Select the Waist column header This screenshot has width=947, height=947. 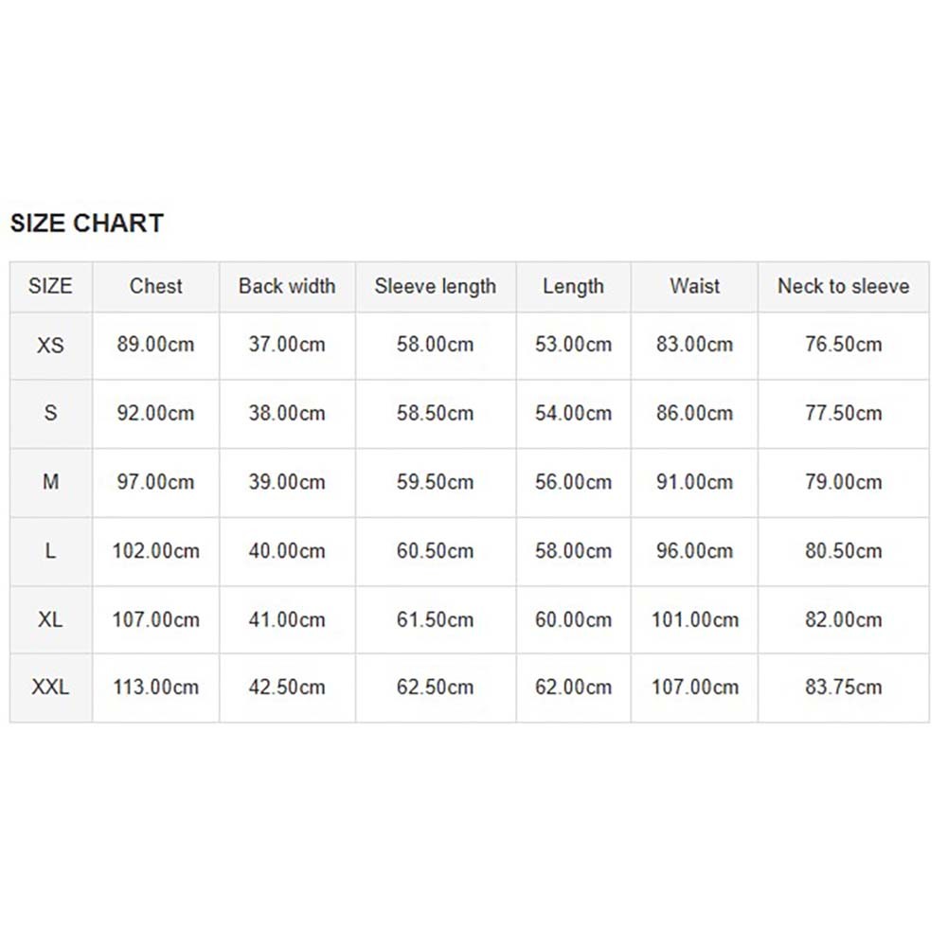tap(694, 286)
